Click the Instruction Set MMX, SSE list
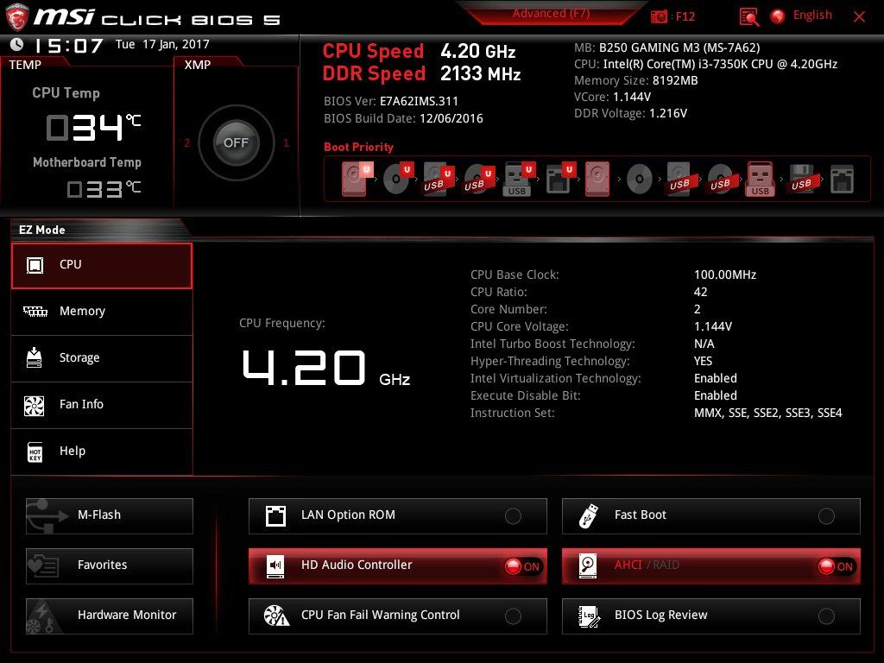The height and width of the screenshot is (663, 884). coord(767,414)
